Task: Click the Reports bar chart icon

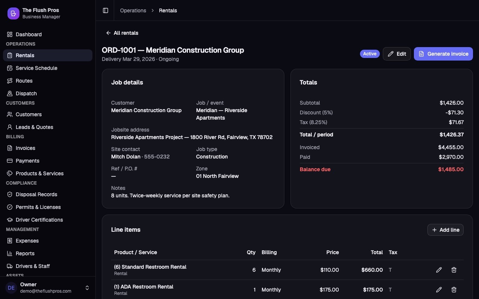Action: point(10,253)
